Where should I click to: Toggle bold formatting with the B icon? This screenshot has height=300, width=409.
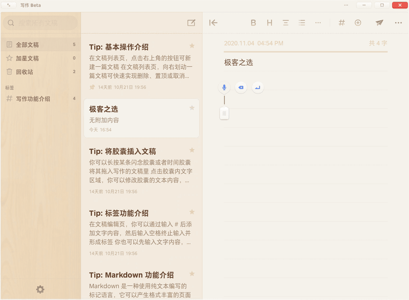(x=253, y=23)
